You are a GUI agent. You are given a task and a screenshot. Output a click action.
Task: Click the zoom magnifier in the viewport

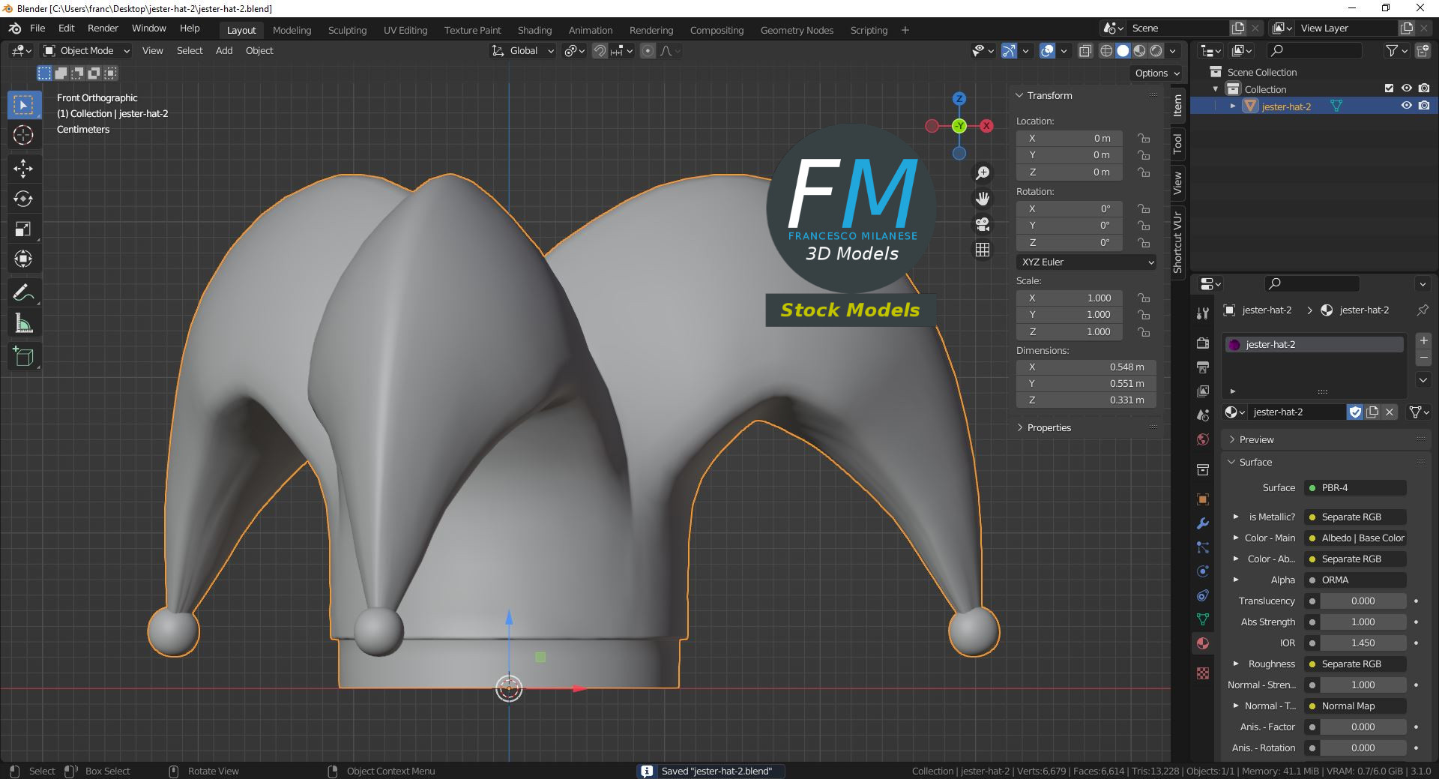click(x=983, y=173)
